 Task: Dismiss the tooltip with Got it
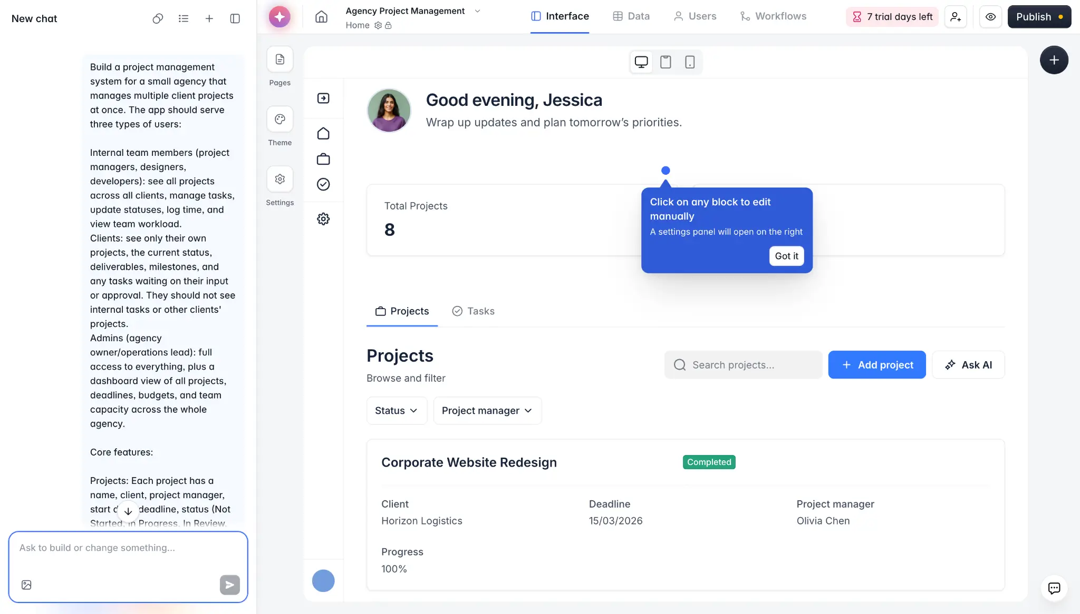786,256
